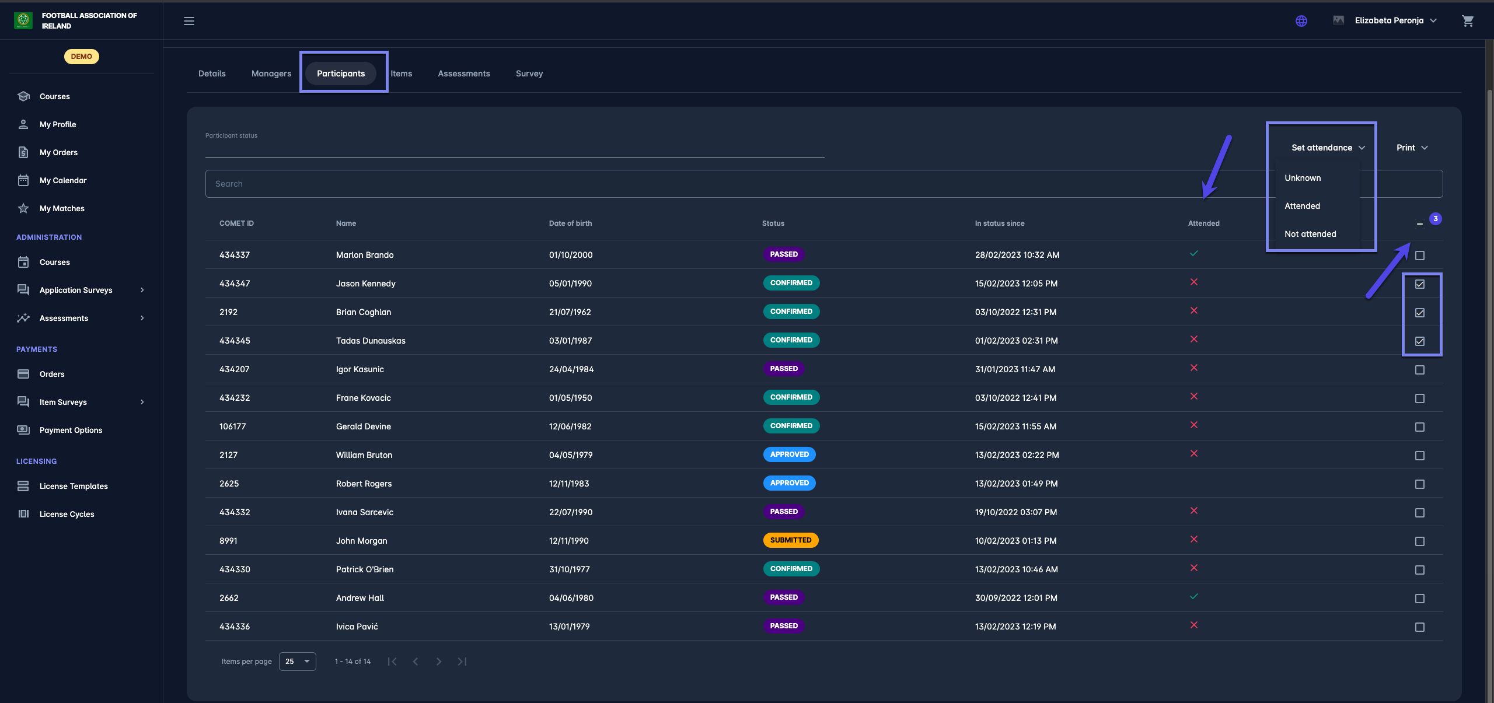Open the shopping cart icon
This screenshot has height=703, width=1494.
point(1467,21)
